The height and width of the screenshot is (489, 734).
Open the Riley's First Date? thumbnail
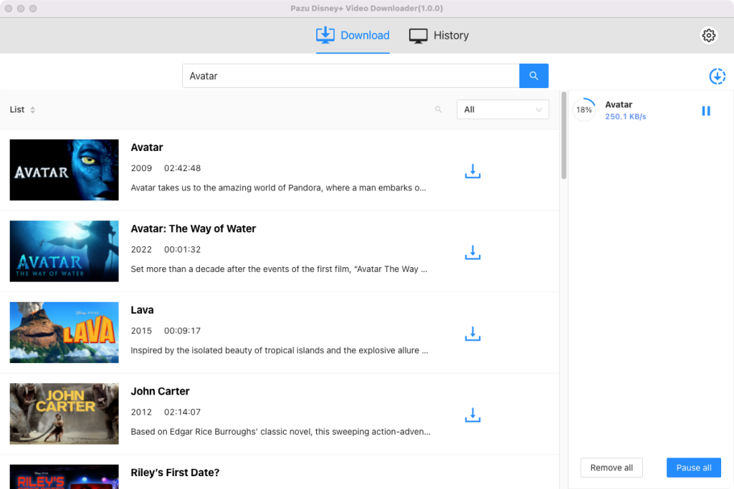[x=64, y=477]
